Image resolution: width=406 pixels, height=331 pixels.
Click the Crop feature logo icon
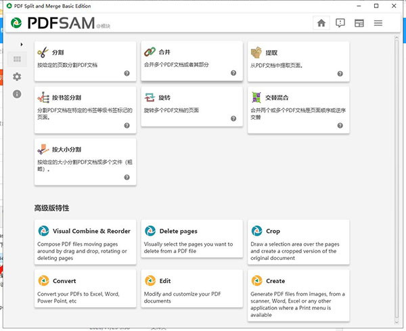pyautogui.click(x=257, y=231)
